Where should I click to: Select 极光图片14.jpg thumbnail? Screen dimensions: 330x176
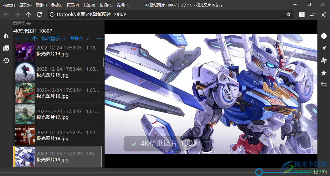[x=25, y=52]
